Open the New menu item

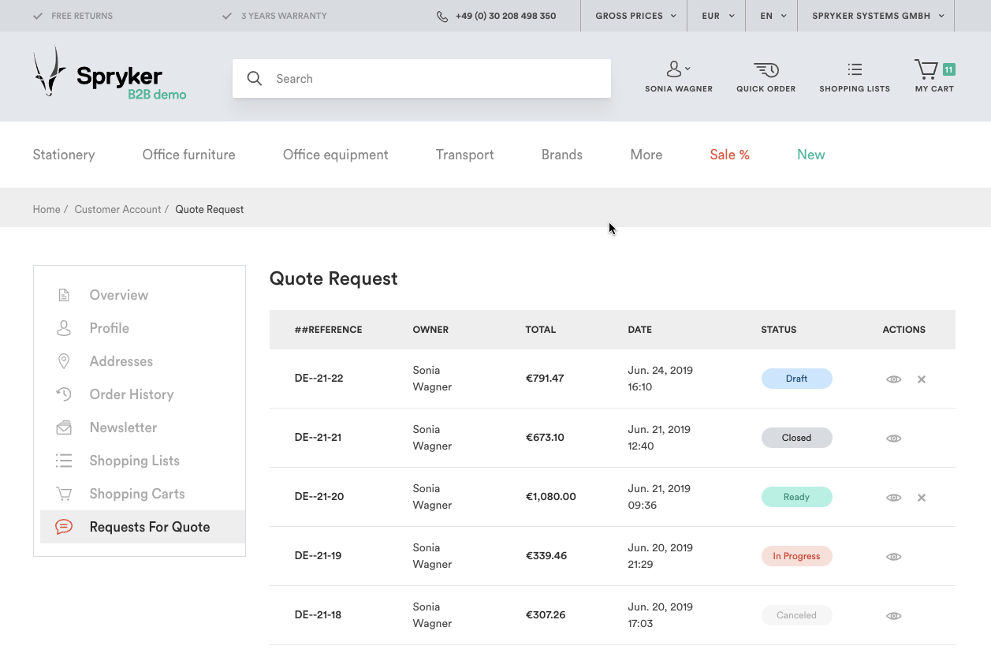click(x=811, y=155)
